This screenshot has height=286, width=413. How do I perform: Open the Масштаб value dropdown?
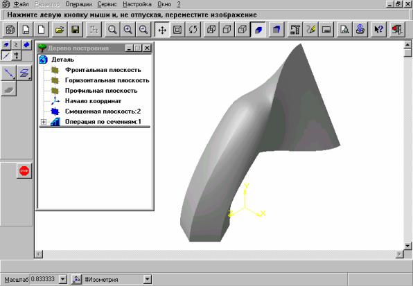(x=62, y=279)
